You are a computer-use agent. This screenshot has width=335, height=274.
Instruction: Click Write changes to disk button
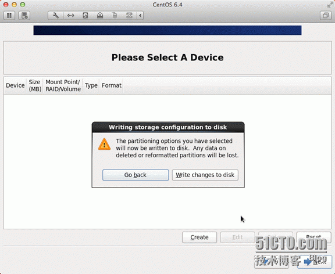[205, 175]
